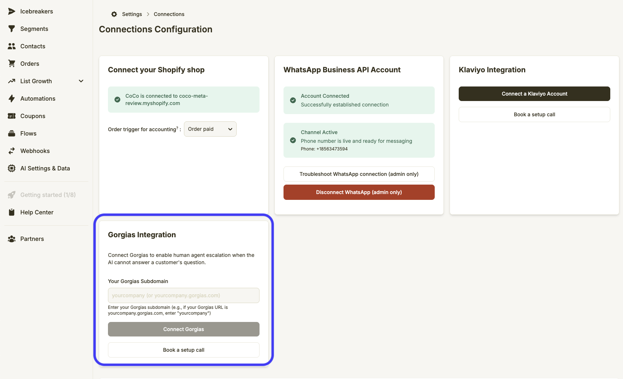Viewport: 623px width, 379px height.
Task: Click Connect a Klaviyo Account
Action: tap(534, 94)
